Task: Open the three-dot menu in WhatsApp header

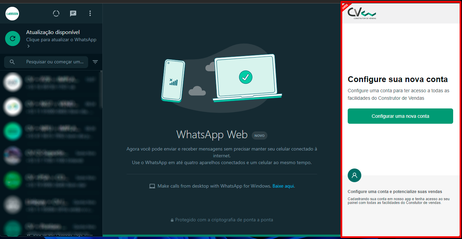Action: (90, 13)
